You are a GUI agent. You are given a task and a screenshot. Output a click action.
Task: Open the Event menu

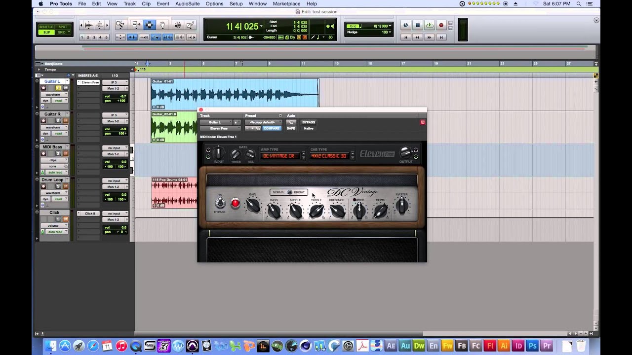pyautogui.click(x=163, y=3)
